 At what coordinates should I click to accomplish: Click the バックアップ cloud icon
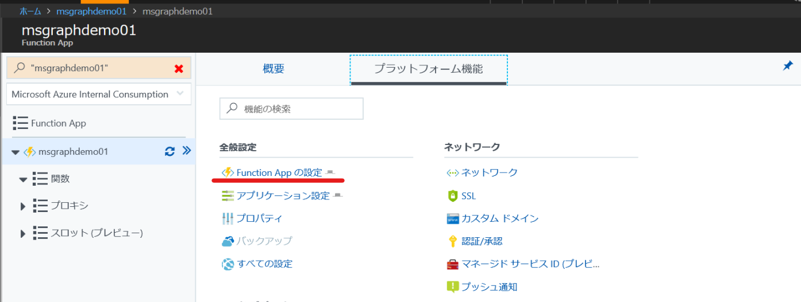228,241
